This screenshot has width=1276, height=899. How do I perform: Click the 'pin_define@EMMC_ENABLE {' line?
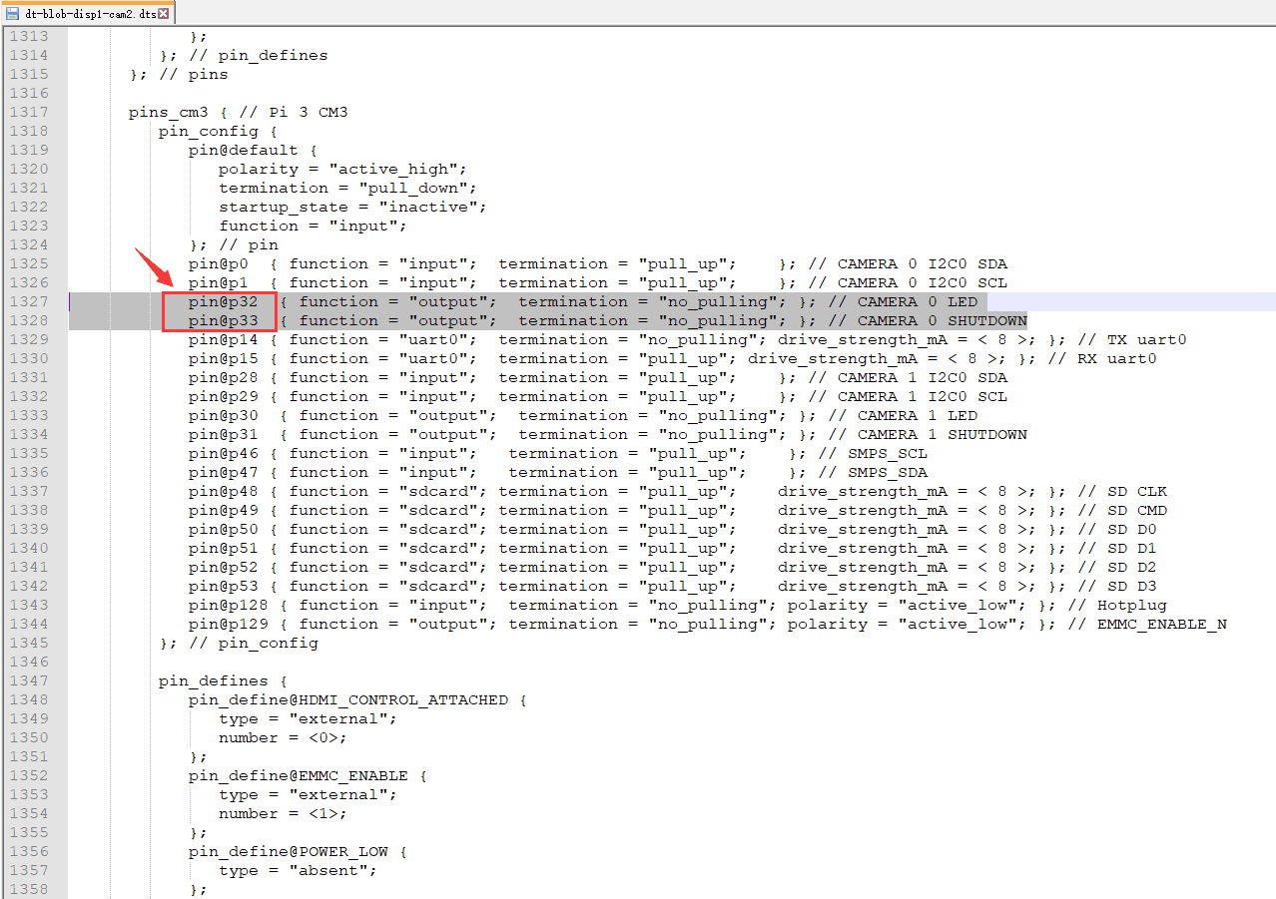tap(308, 775)
